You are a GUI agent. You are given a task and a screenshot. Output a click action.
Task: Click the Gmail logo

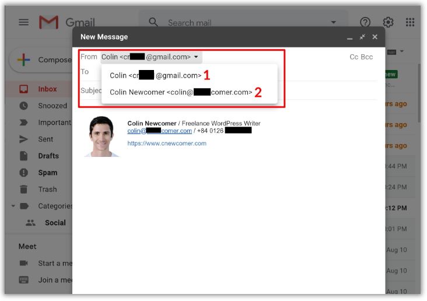tap(66, 22)
